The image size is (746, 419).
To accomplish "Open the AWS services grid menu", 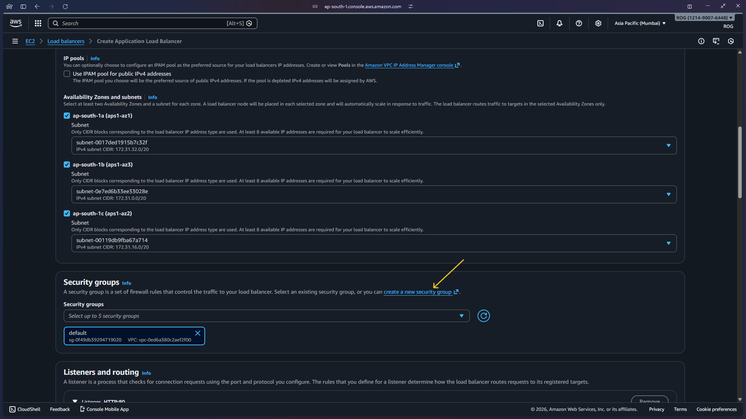I will tap(38, 23).
